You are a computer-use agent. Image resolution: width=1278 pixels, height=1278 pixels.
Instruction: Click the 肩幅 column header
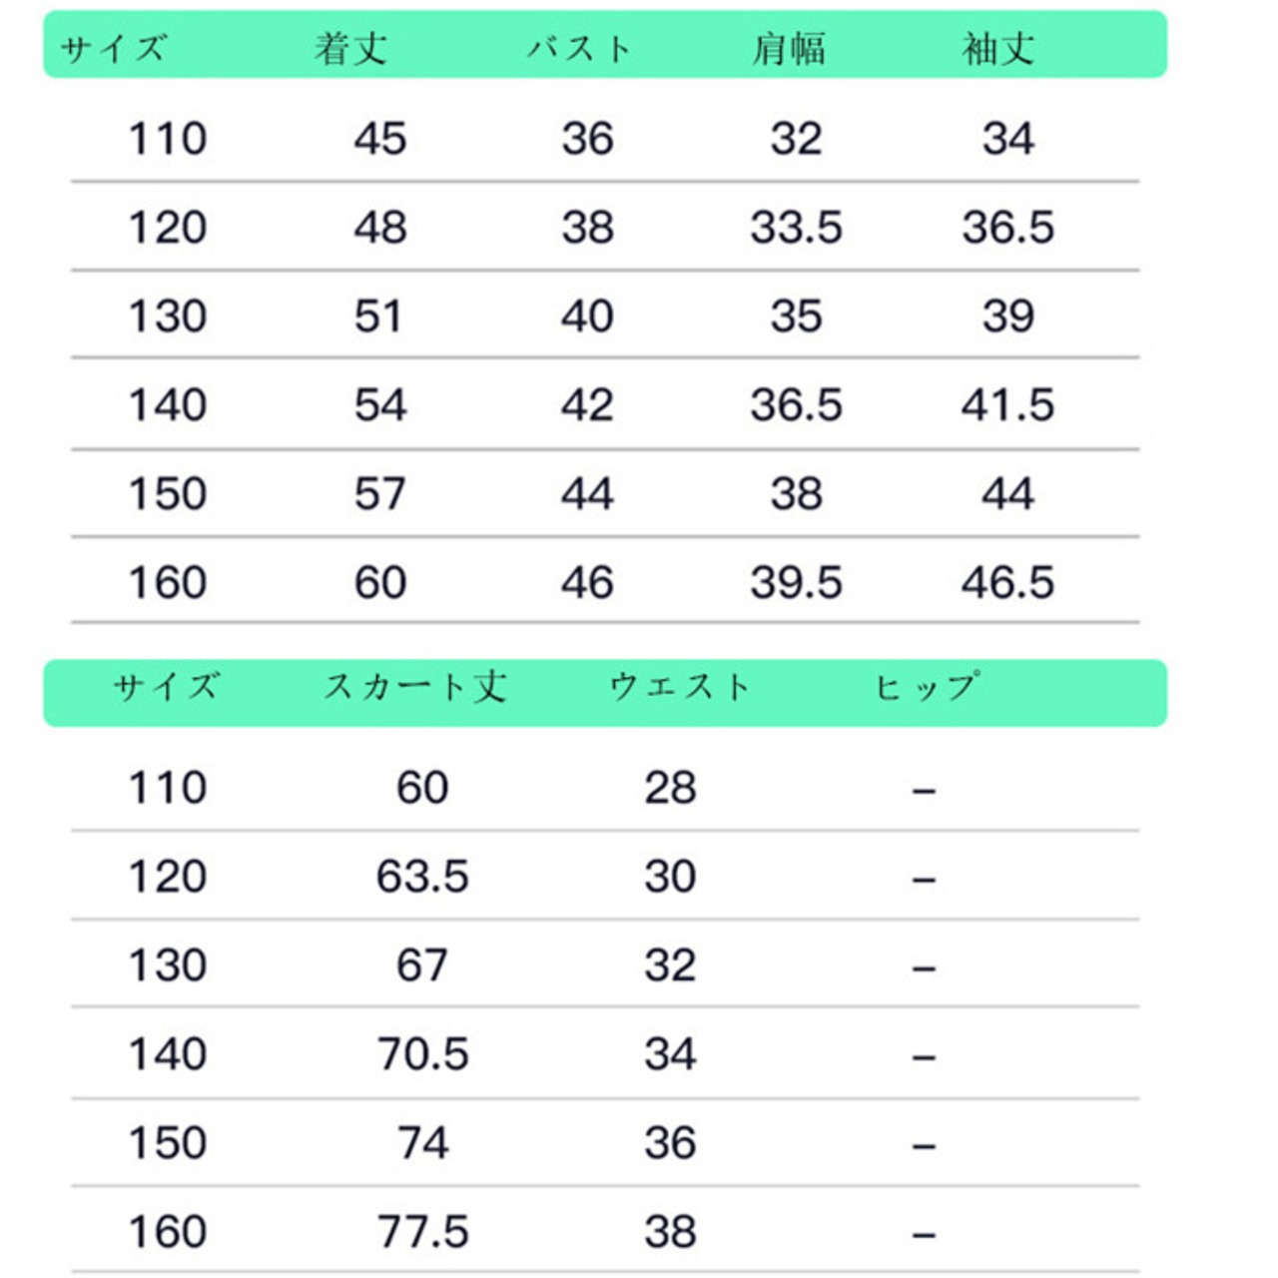pyautogui.click(x=789, y=48)
